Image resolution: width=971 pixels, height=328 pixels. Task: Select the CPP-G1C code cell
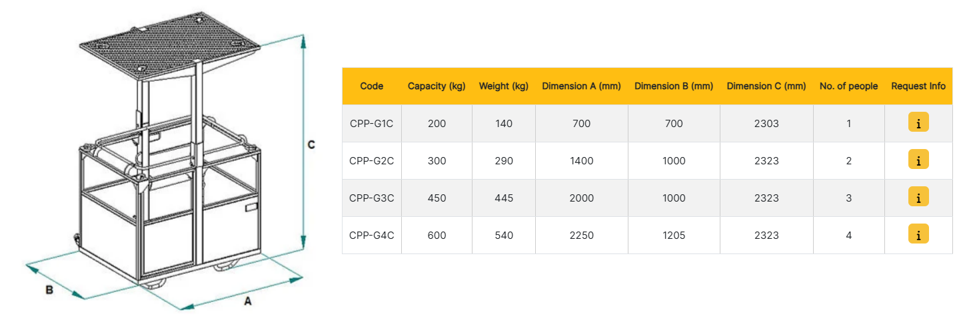pyautogui.click(x=372, y=123)
